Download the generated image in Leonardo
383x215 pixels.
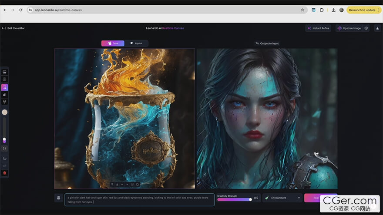pos(377,28)
